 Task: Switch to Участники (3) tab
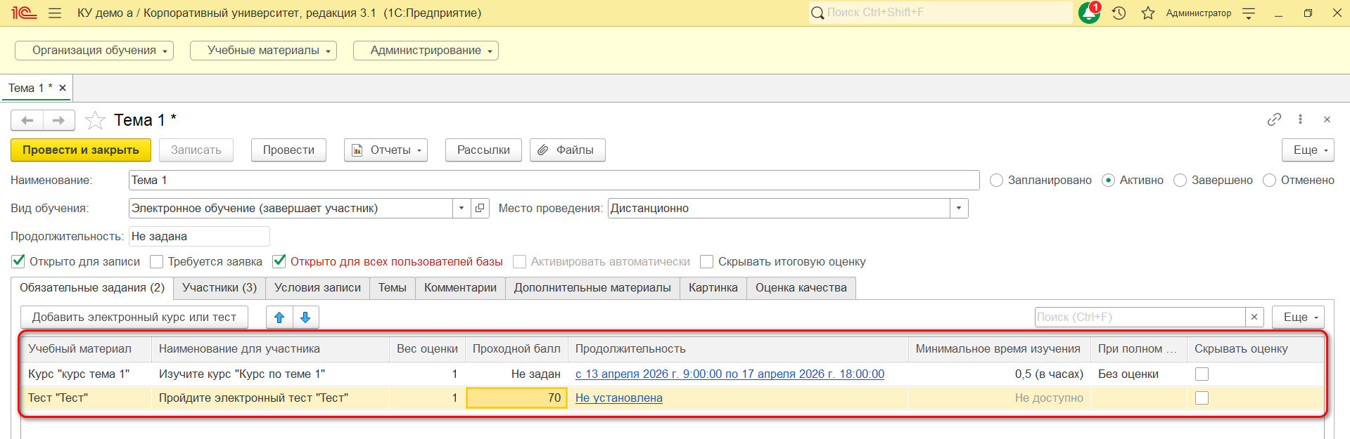tap(219, 288)
